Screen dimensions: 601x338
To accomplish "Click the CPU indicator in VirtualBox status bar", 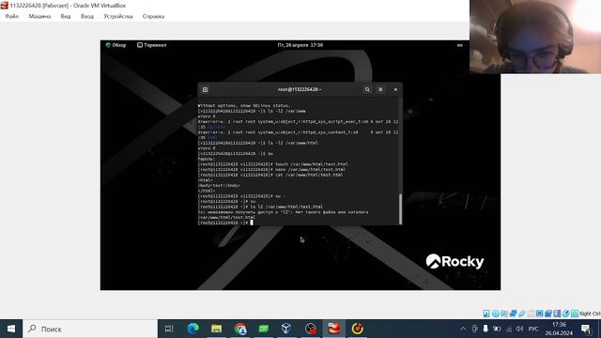I will tap(557, 314).
